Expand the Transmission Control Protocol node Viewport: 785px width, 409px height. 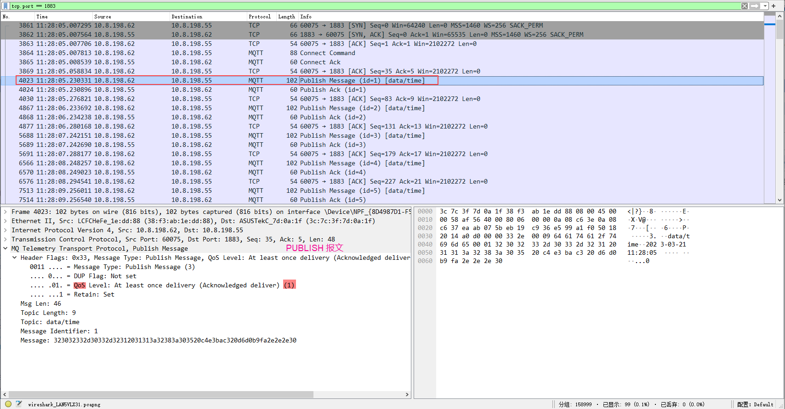6,239
